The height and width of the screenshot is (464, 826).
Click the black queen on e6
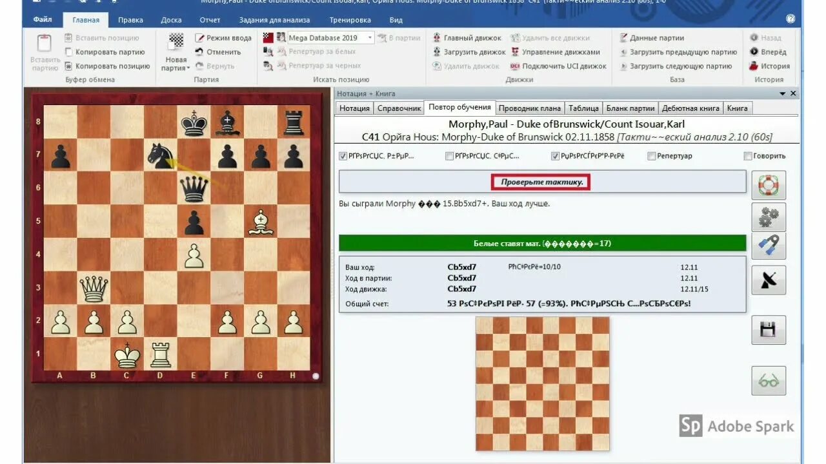[x=194, y=189]
